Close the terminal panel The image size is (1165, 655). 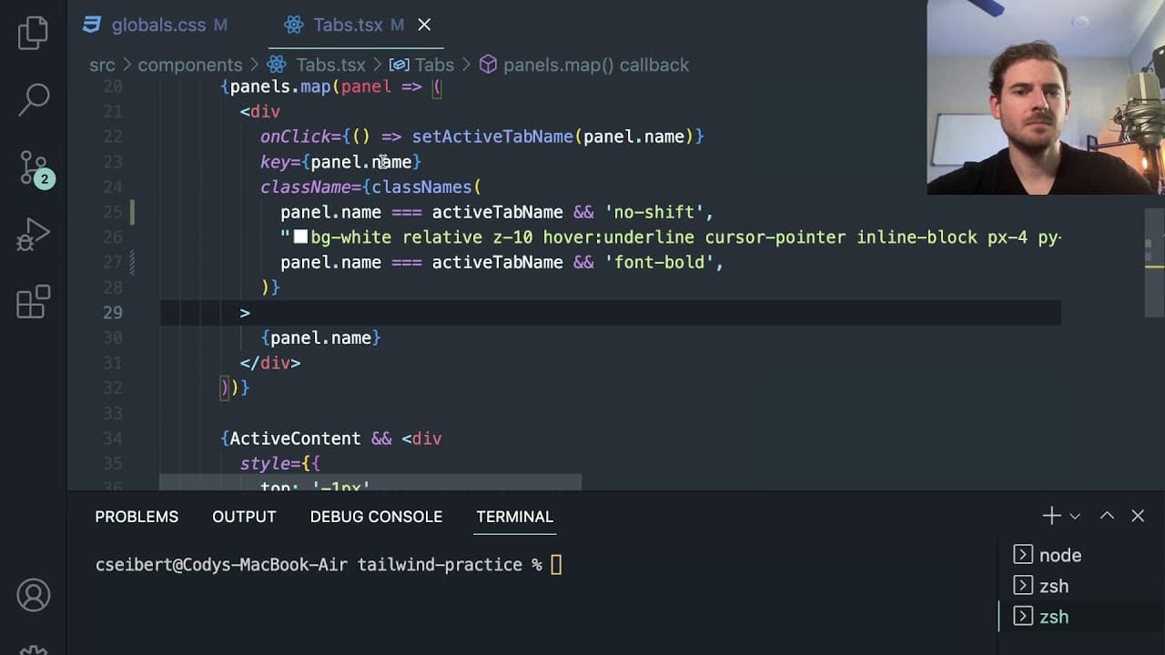1138,516
